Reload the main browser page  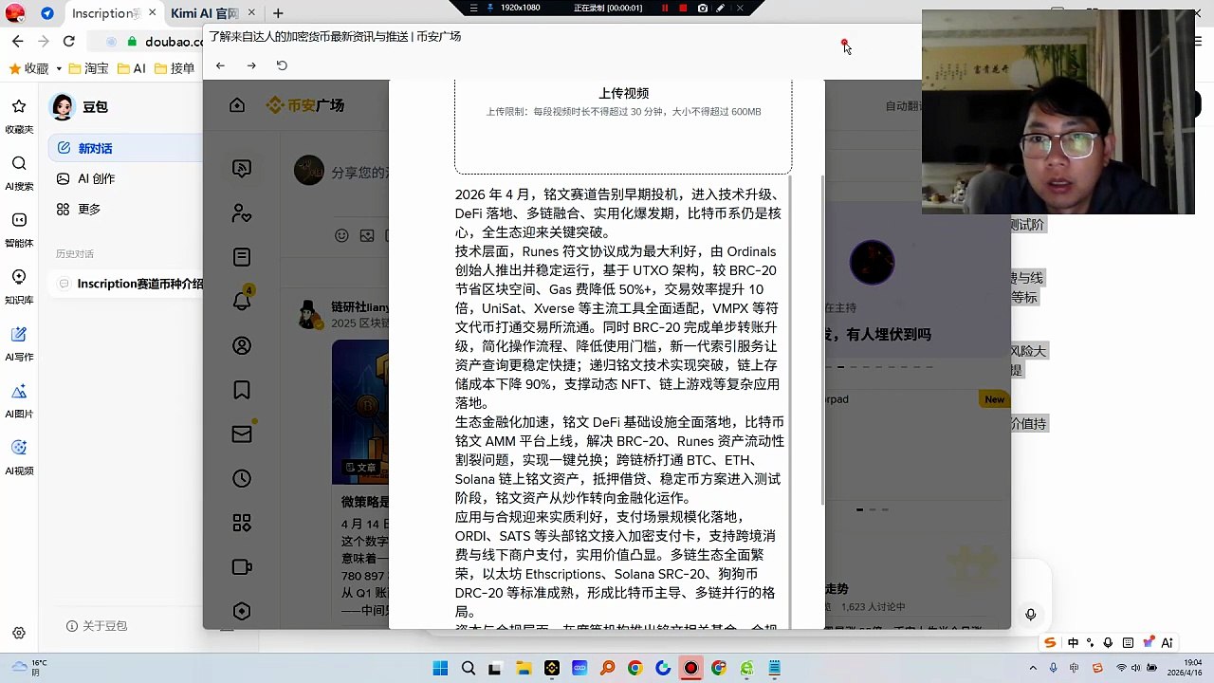68,41
